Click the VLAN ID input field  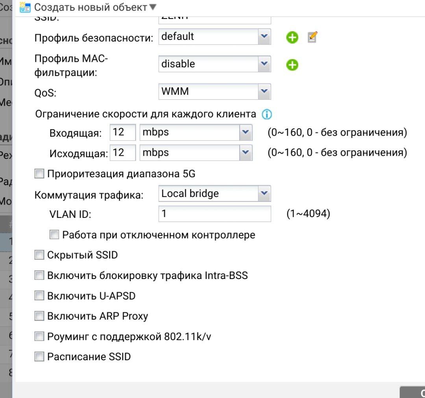click(214, 214)
